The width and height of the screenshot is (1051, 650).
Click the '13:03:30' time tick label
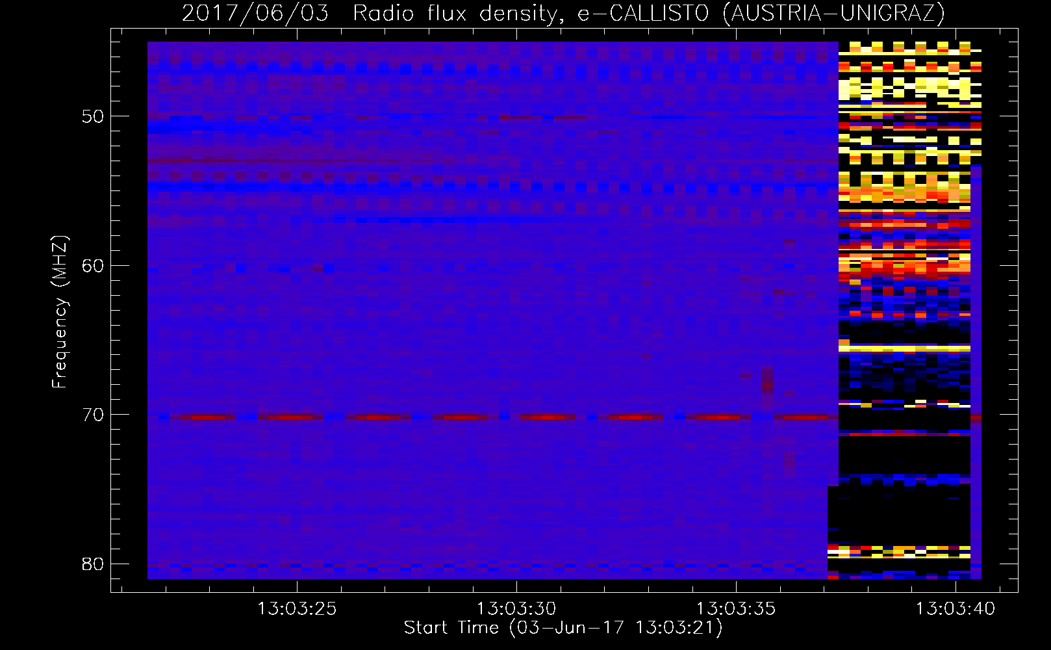(x=516, y=609)
